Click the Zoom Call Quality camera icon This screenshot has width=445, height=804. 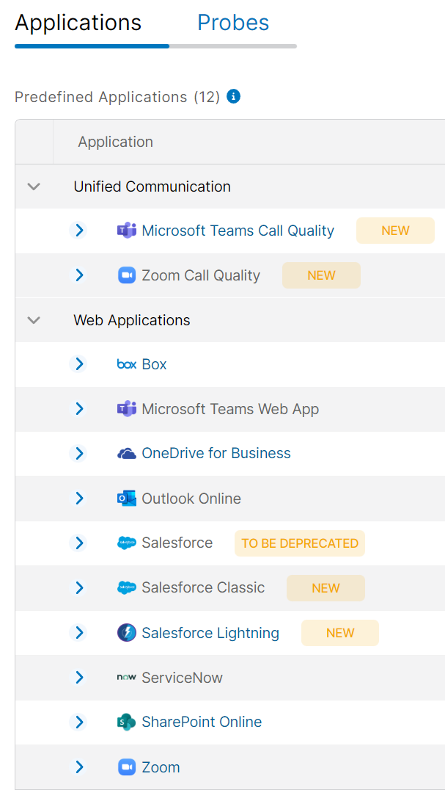click(127, 275)
